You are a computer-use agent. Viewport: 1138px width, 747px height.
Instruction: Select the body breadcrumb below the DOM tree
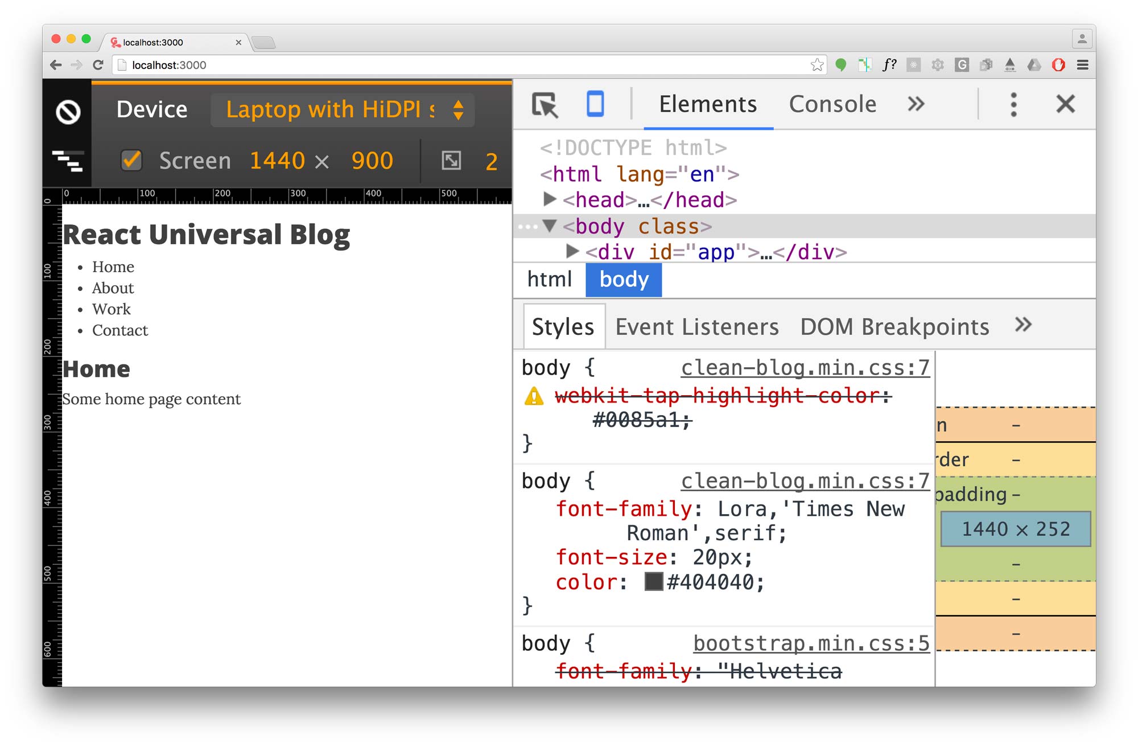click(x=623, y=279)
